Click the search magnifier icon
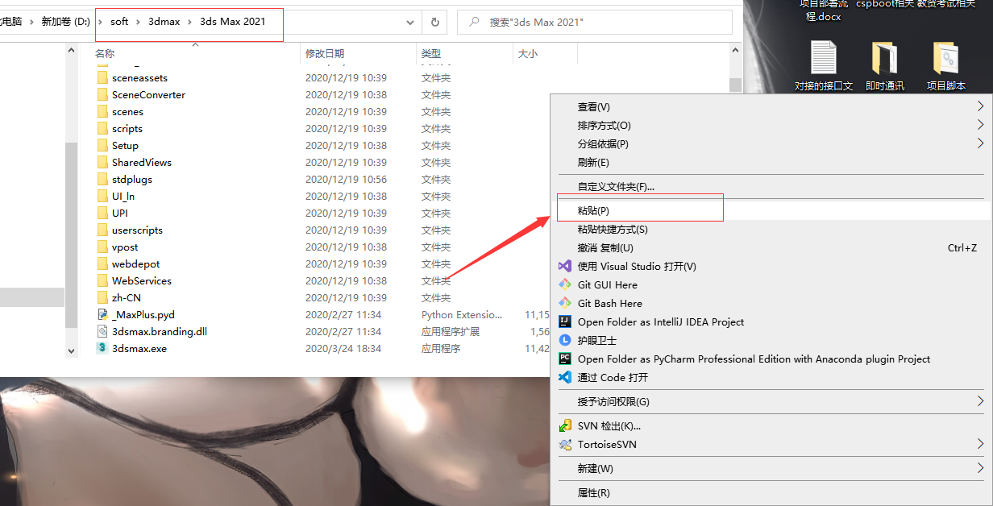993x506 pixels. 473,23
